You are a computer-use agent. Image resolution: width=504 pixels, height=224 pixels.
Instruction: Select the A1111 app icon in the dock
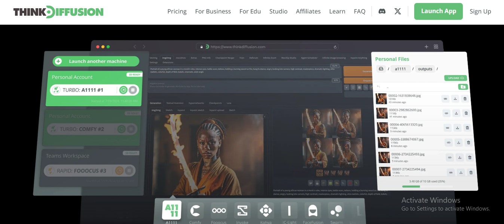pyautogui.click(x=172, y=210)
